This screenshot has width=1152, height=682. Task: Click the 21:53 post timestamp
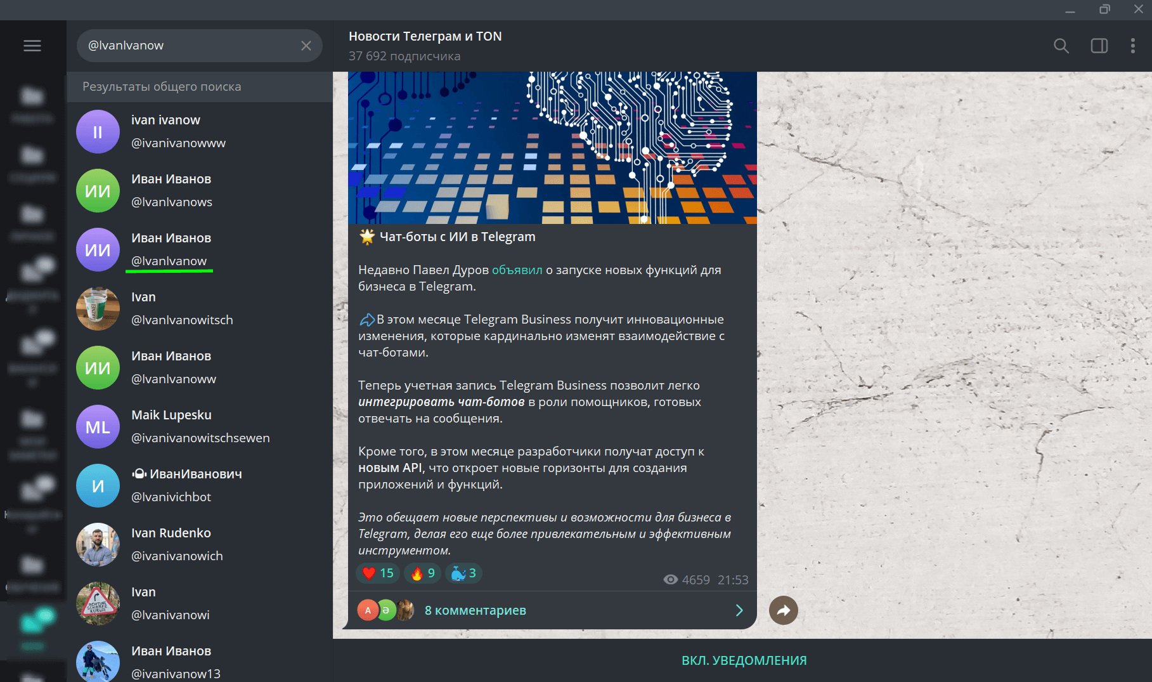(733, 580)
